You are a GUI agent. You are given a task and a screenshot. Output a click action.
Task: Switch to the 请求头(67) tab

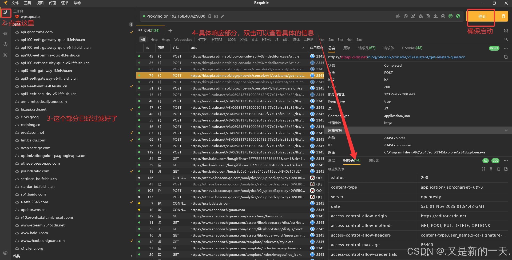(x=367, y=48)
